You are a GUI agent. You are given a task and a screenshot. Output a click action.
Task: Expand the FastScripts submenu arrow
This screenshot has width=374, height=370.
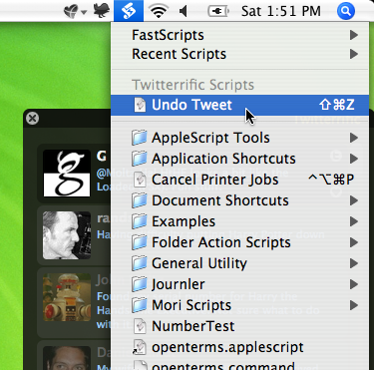click(354, 35)
